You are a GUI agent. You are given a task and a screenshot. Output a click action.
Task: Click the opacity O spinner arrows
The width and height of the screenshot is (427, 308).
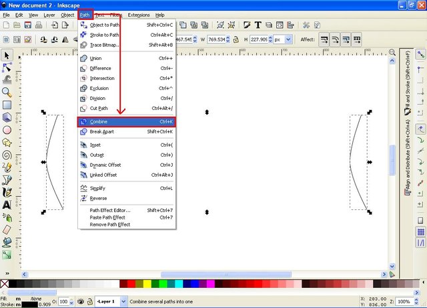point(71,301)
